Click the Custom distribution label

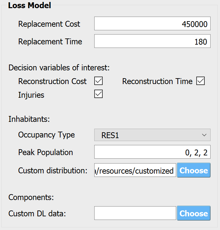[x=53, y=171]
